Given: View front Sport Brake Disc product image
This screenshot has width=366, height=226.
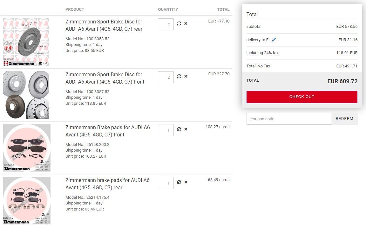Looking at the screenshot, I should tap(26, 95).
